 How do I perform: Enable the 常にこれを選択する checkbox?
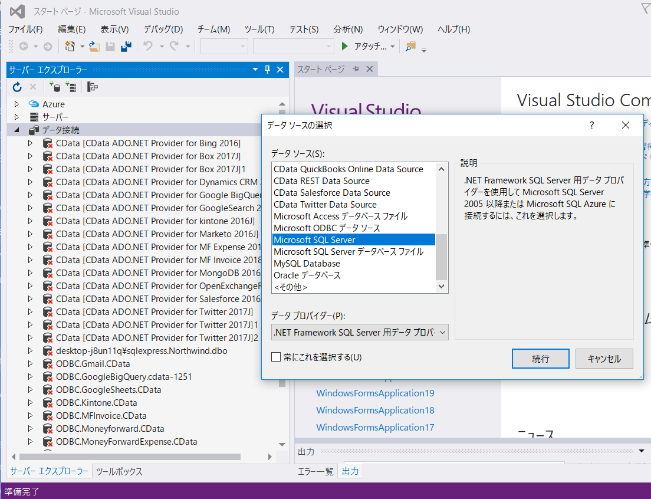275,356
